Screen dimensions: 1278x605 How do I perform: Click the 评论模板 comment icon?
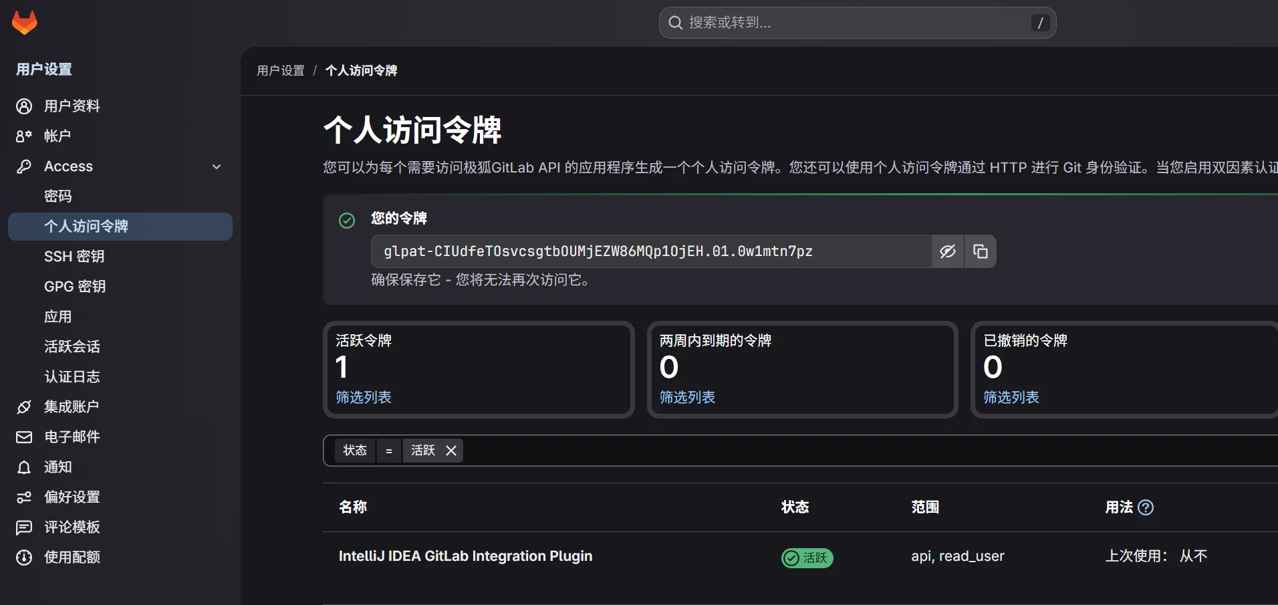[24, 527]
